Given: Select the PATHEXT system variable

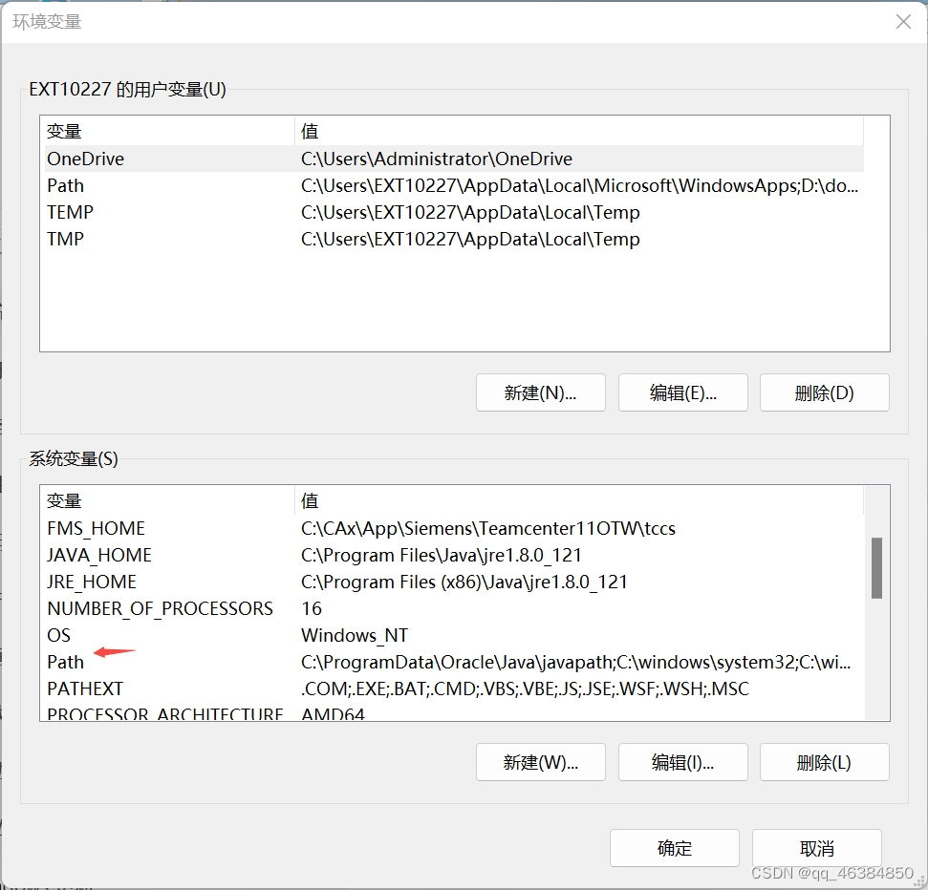Looking at the screenshot, I should coord(454,689).
